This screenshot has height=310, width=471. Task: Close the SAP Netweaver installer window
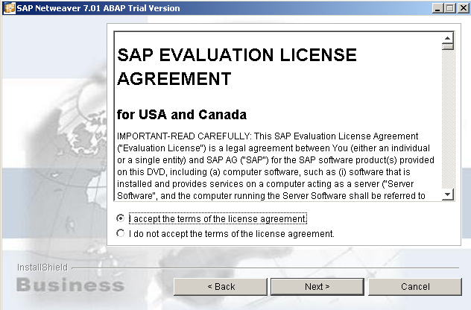[464, 8]
